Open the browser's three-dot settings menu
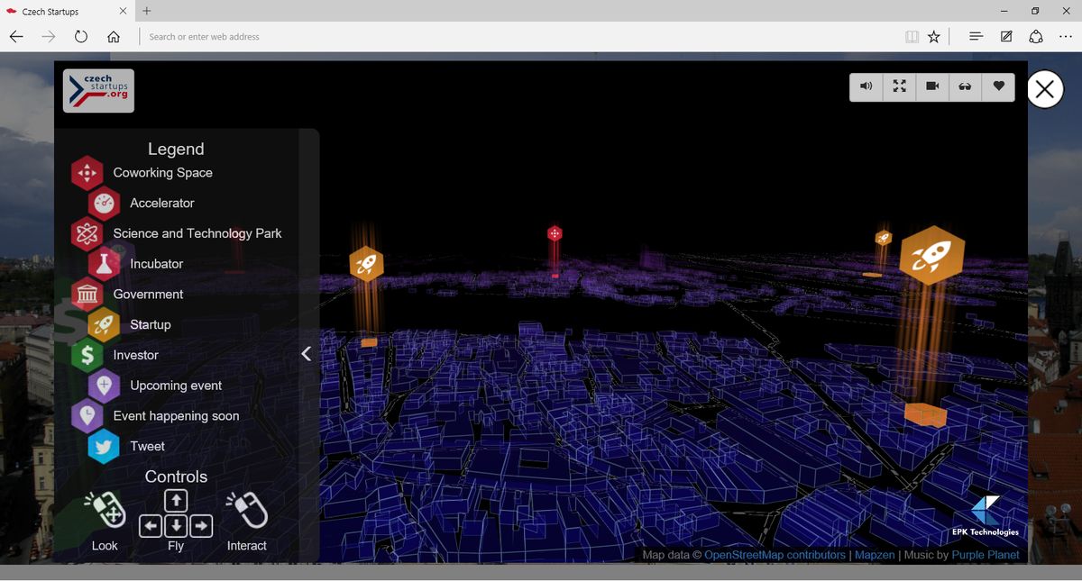The height and width of the screenshot is (581, 1082). pyautogui.click(x=1065, y=37)
